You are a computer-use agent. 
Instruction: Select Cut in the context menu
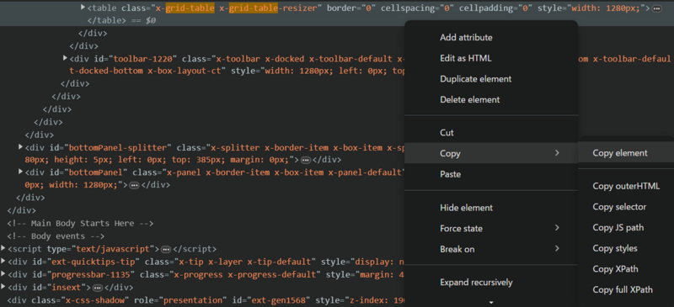(x=447, y=133)
